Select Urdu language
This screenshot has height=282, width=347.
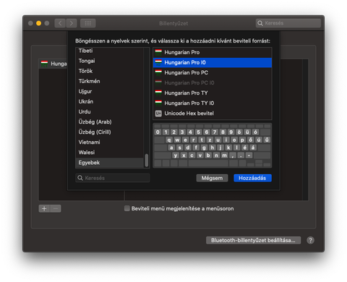pos(110,111)
